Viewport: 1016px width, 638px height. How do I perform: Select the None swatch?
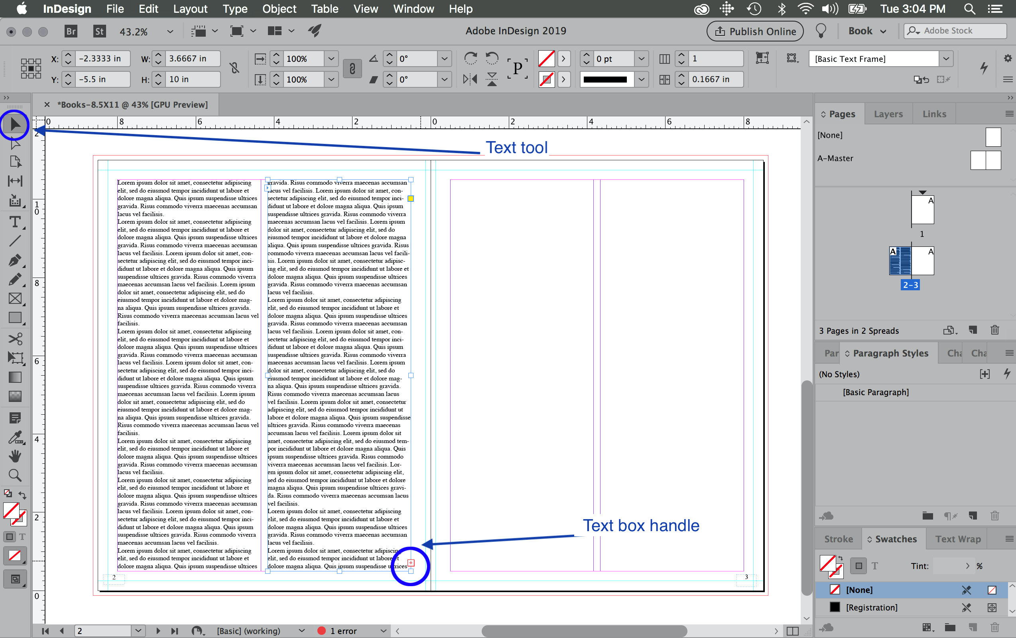click(x=859, y=589)
